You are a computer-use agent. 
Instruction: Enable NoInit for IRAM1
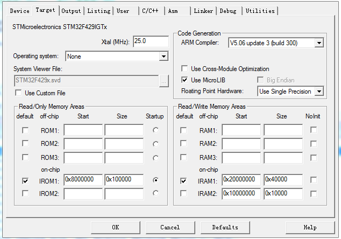click(x=314, y=180)
